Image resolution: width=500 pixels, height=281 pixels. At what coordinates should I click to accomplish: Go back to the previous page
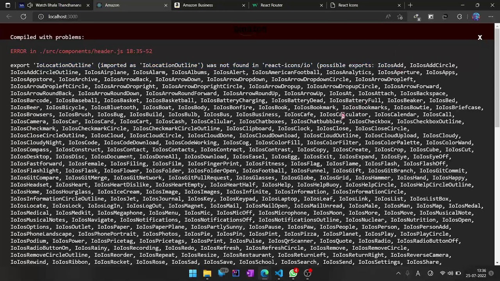[x=9, y=16]
